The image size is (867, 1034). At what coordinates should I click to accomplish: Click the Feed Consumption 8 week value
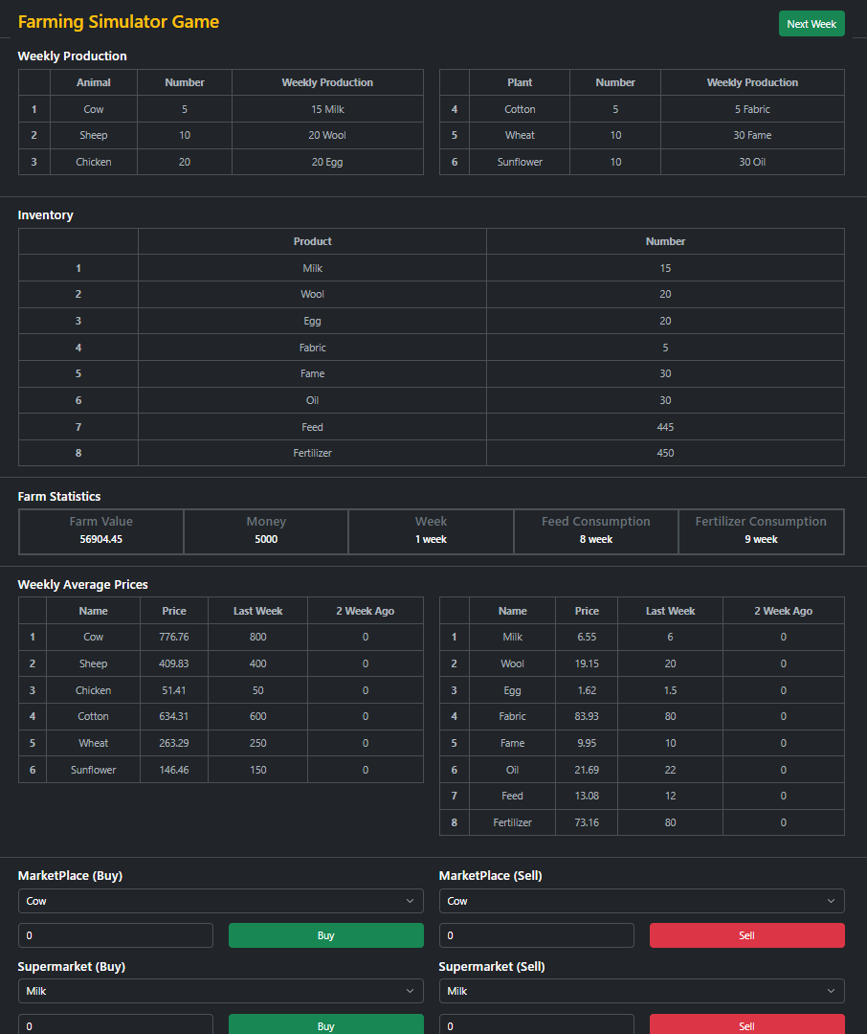596,539
